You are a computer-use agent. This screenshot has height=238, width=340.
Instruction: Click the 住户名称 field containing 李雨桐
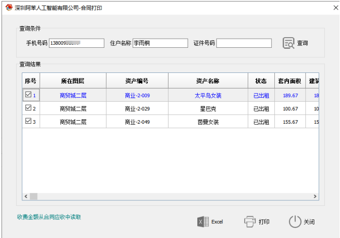click(x=160, y=43)
